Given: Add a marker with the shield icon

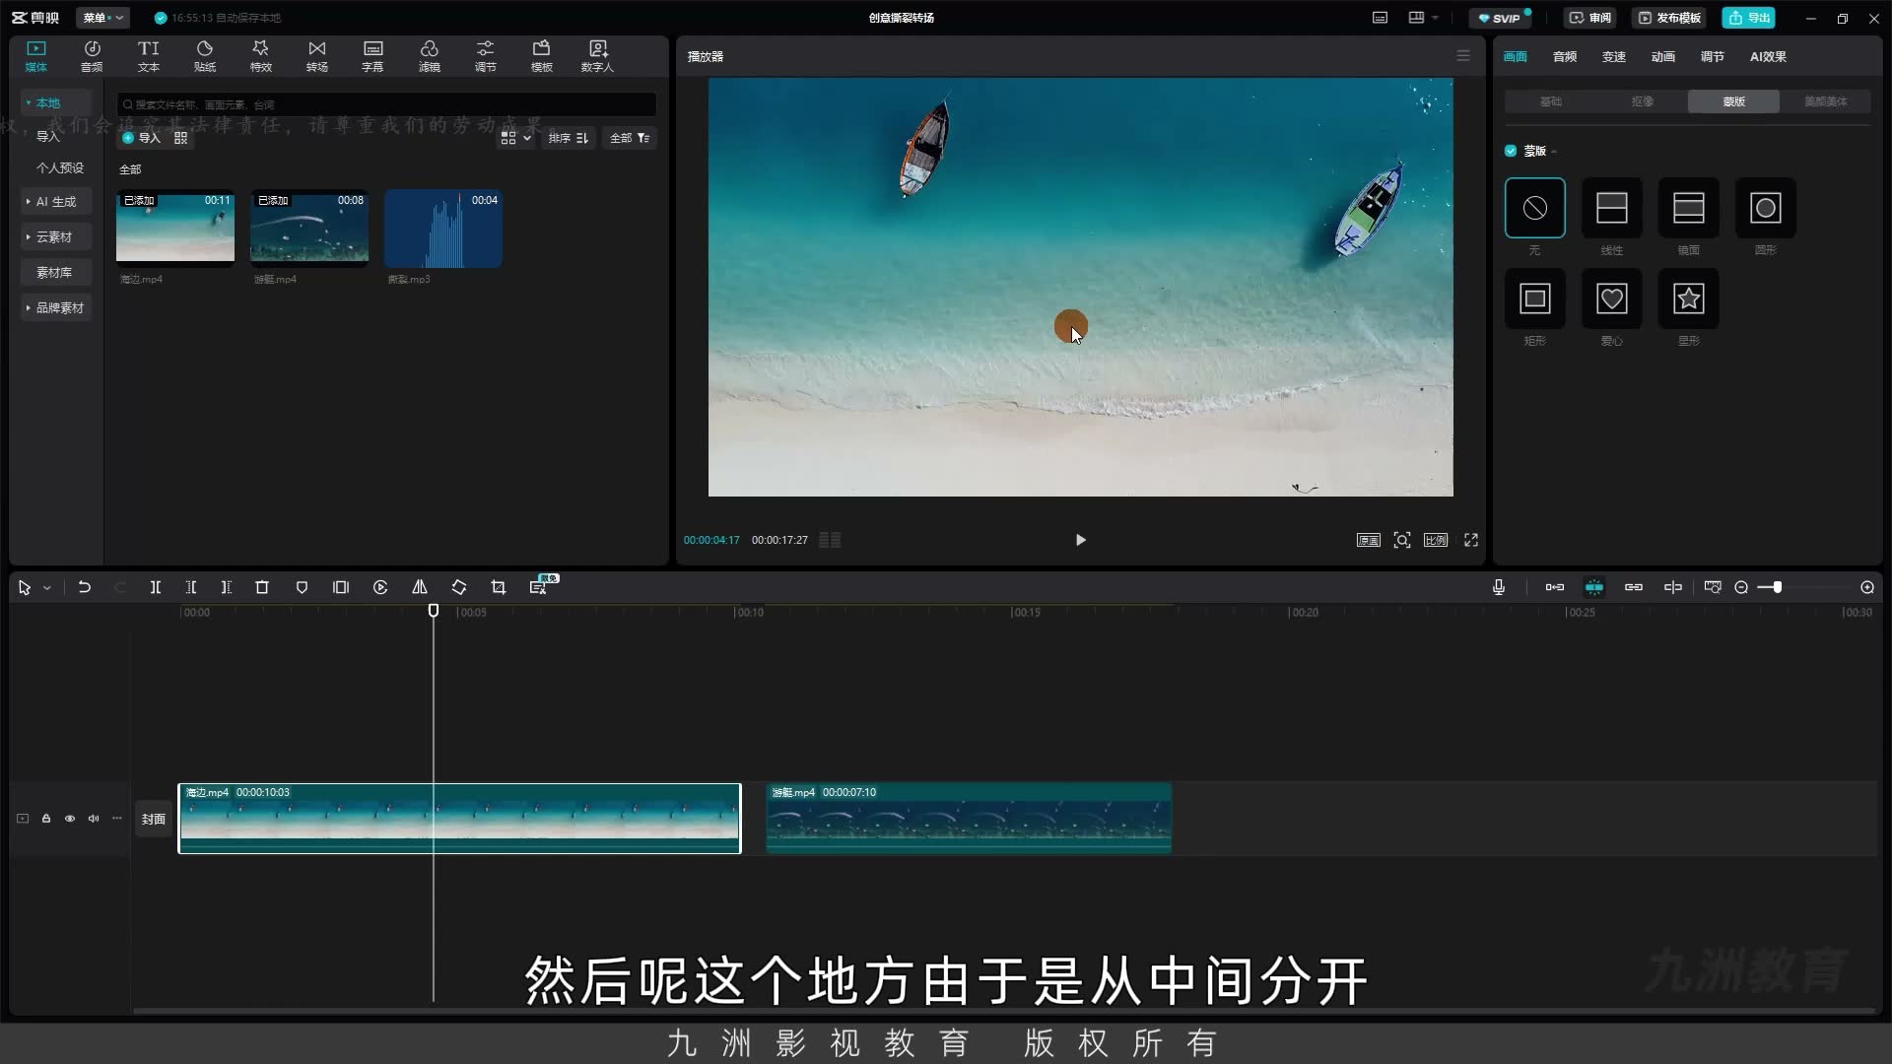Looking at the screenshot, I should click(x=302, y=587).
